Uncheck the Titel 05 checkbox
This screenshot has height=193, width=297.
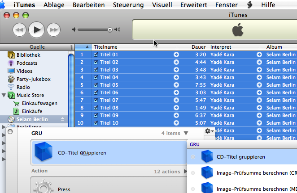(96, 85)
